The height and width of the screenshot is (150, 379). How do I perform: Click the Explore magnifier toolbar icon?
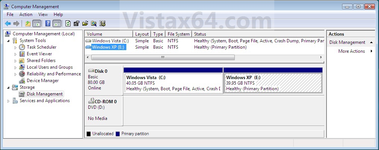tap(94, 24)
